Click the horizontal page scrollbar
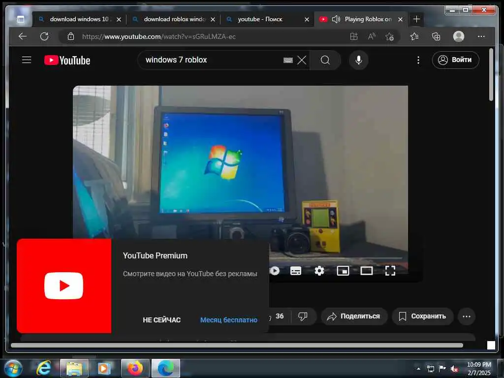Image resolution: width=504 pixels, height=378 pixels. click(x=237, y=345)
